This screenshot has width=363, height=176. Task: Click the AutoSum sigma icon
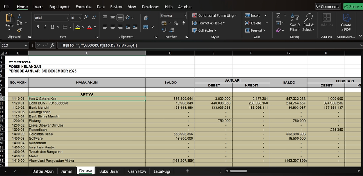click(278, 15)
